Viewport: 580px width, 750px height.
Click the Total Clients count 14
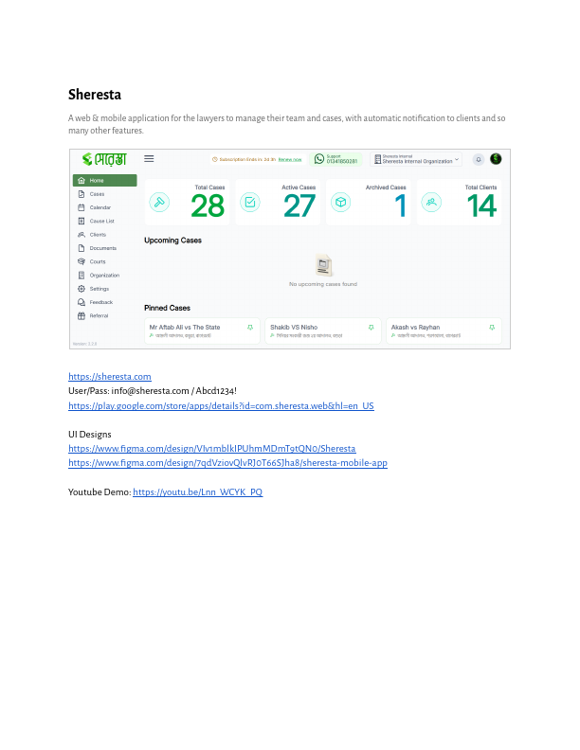tap(481, 206)
